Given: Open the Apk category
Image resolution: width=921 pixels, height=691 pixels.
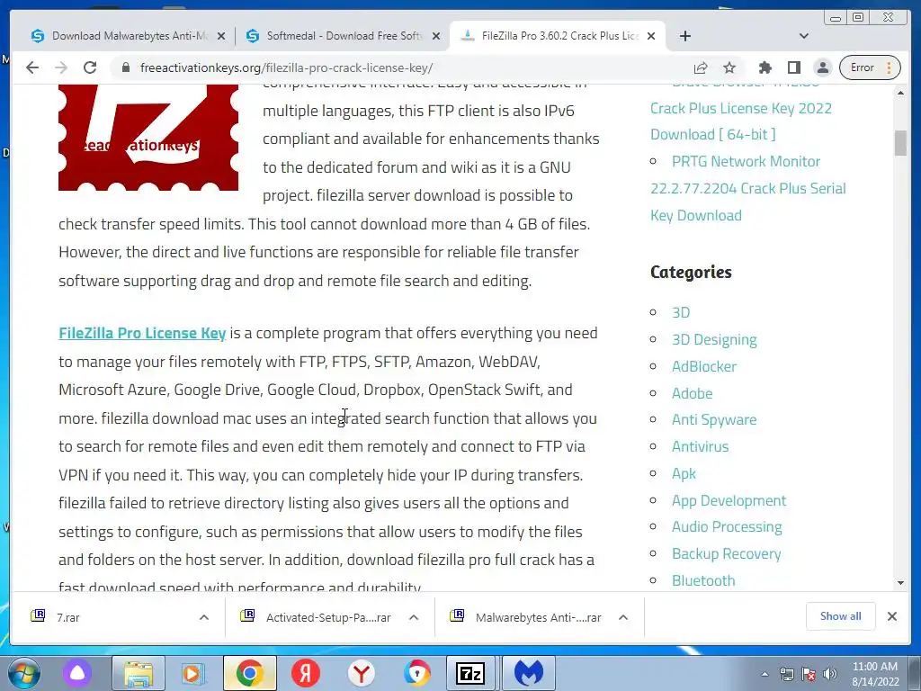Looking at the screenshot, I should 684,473.
